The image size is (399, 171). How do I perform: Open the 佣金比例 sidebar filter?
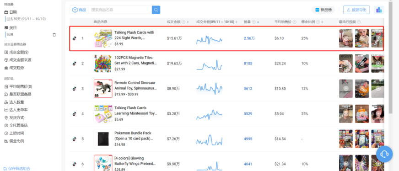(15, 141)
